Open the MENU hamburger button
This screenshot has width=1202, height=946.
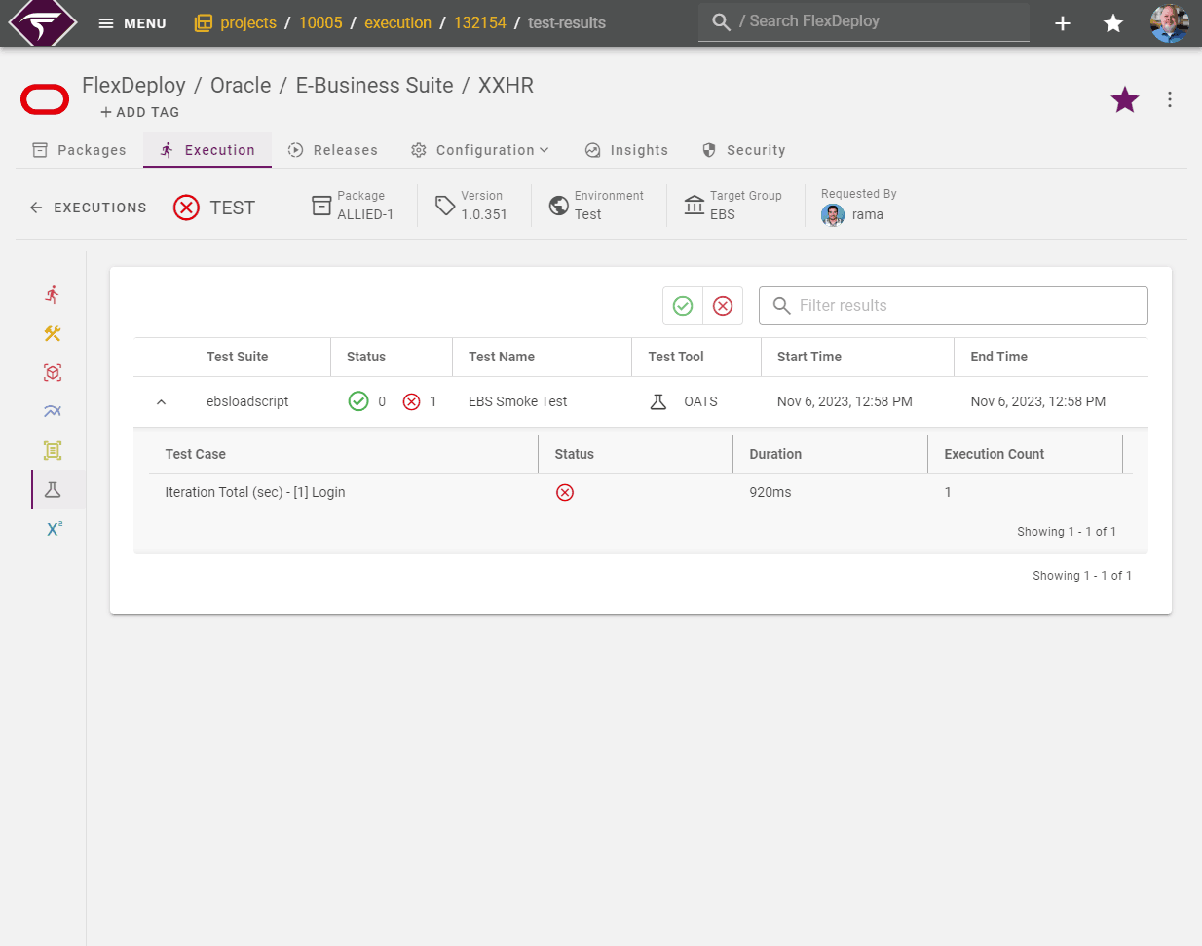132,23
